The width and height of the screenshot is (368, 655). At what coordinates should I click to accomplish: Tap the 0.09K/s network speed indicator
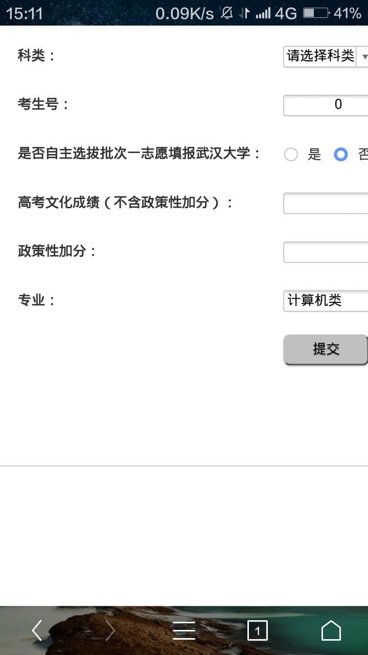(185, 13)
